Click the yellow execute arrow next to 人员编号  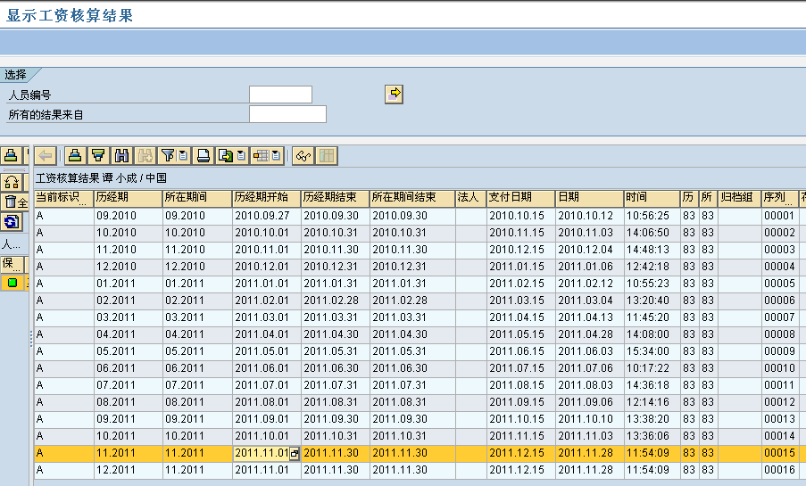(394, 94)
